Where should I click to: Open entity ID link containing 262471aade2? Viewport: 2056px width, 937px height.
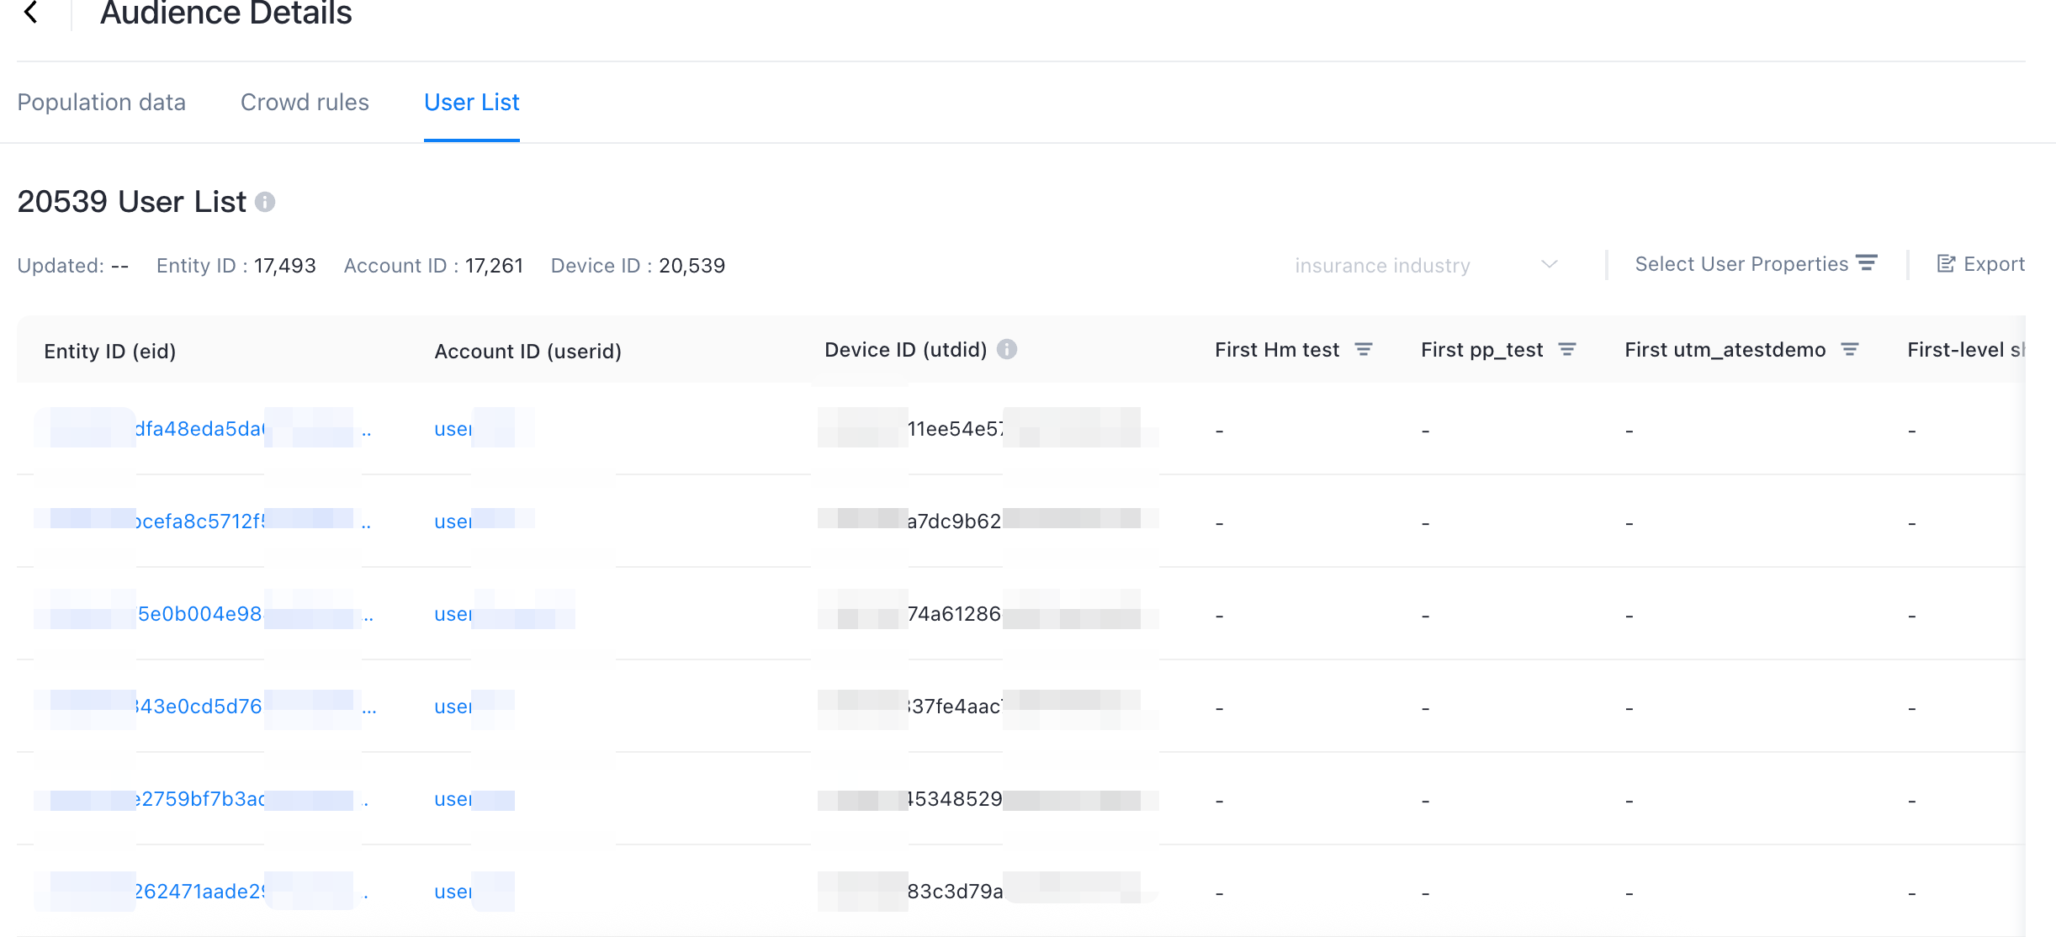click(206, 892)
